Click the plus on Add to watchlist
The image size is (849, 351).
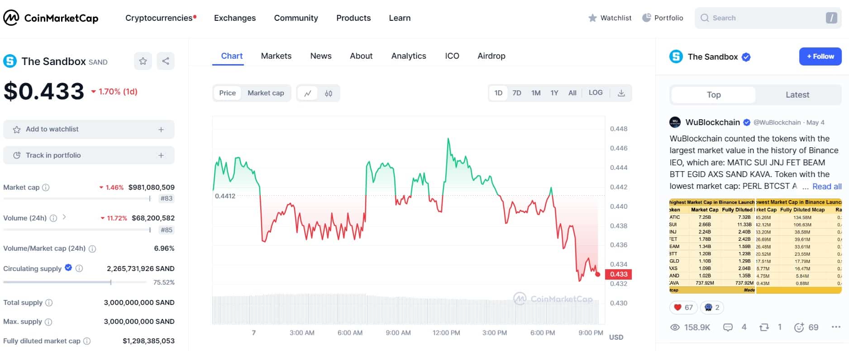pyautogui.click(x=161, y=130)
